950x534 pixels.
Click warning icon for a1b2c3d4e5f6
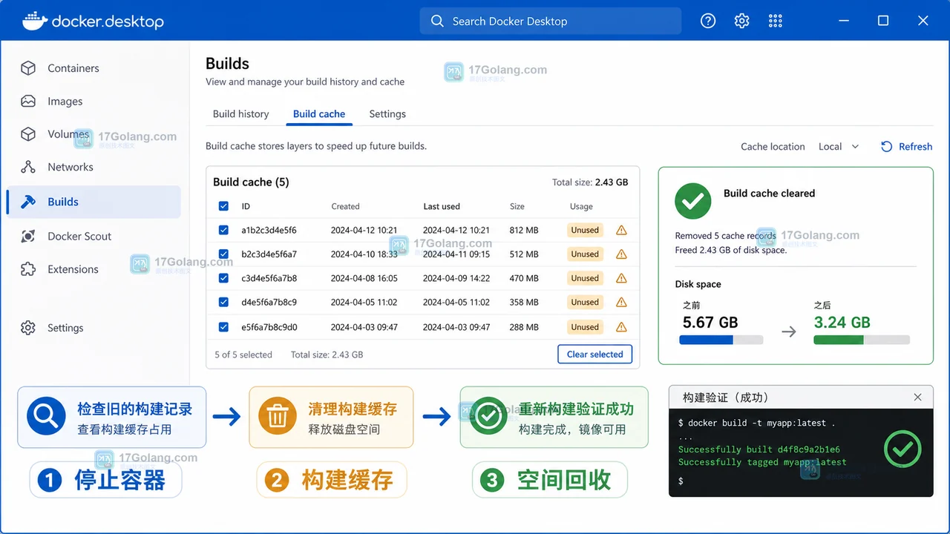[x=621, y=230]
